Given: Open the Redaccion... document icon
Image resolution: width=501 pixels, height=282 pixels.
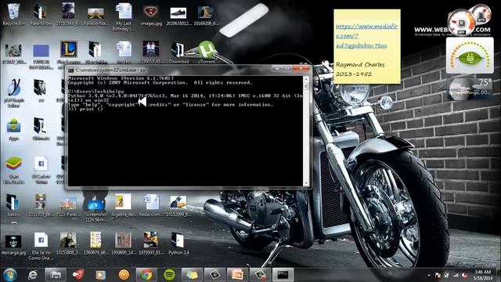Looking at the screenshot, I should pyautogui.click(x=151, y=205).
